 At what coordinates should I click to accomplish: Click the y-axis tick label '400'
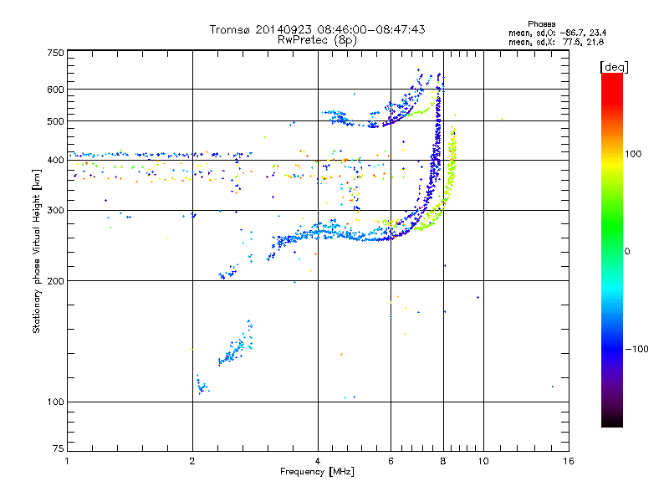[x=55, y=160]
